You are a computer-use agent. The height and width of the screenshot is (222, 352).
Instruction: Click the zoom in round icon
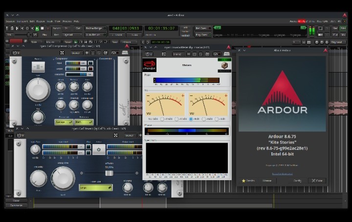[x=322, y=42]
